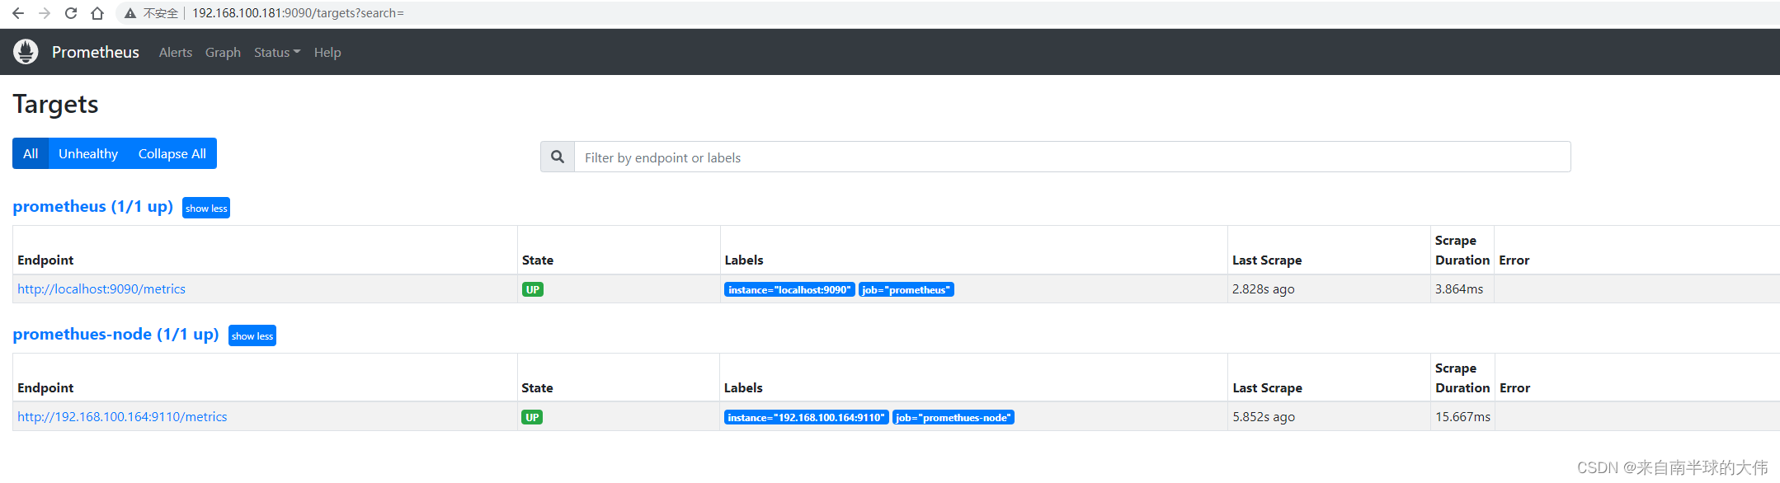Click the job="prometheus" label badge
Screen dimensions: 1780x483
tap(906, 289)
